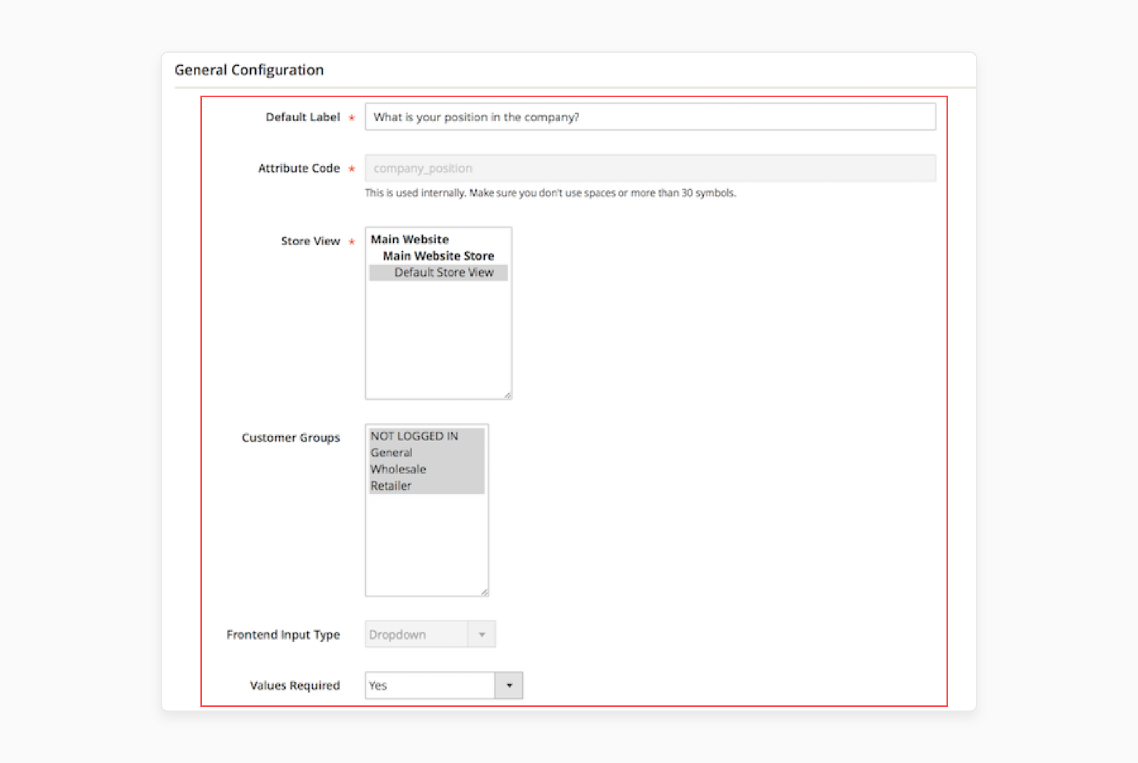Image resolution: width=1138 pixels, height=763 pixels.
Task: Select General customer group
Action: coord(427,453)
